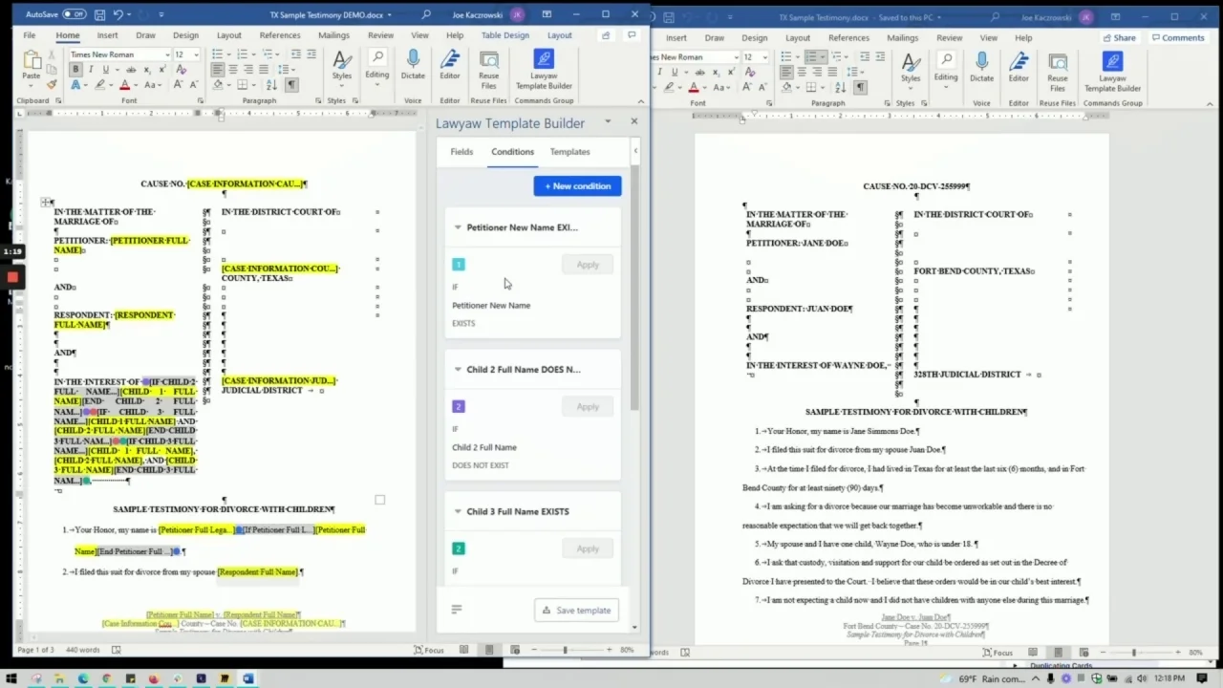This screenshot has width=1223, height=688.
Task: Toggle Bold formatting in DEMO window
Action: coord(75,70)
